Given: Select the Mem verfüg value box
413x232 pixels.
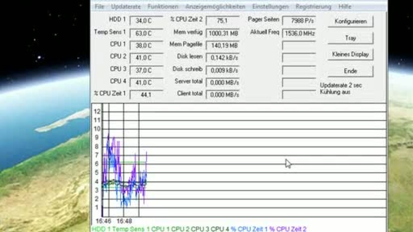Looking at the screenshot, I should [222, 33].
